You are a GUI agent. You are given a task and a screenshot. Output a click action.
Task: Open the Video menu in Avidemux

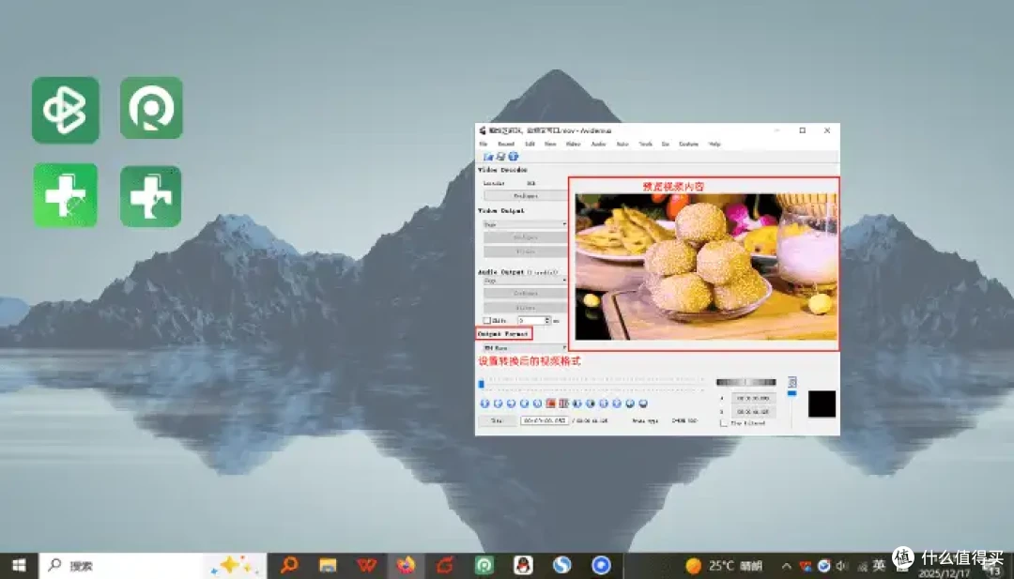click(x=574, y=145)
